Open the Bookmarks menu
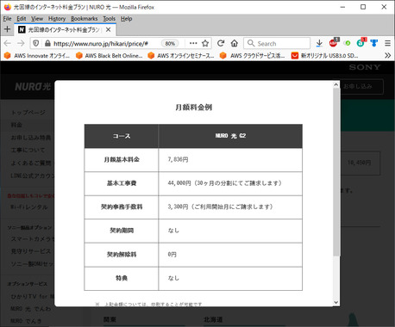The image size is (395, 327). (x=84, y=19)
